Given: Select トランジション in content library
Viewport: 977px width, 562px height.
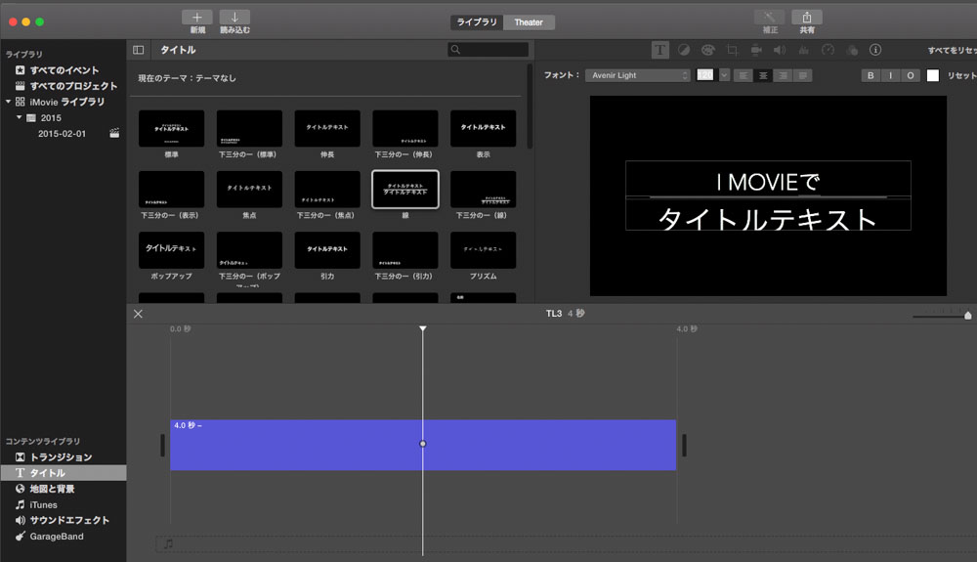Looking at the screenshot, I should (63, 456).
